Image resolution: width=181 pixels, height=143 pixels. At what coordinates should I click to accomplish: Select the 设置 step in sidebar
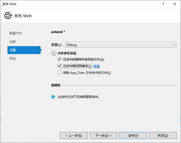[24, 50]
